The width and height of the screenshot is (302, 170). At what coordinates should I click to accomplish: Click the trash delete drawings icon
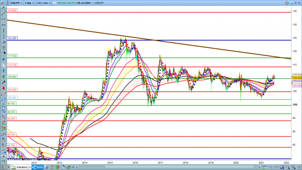pyautogui.click(x=3, y=48)
